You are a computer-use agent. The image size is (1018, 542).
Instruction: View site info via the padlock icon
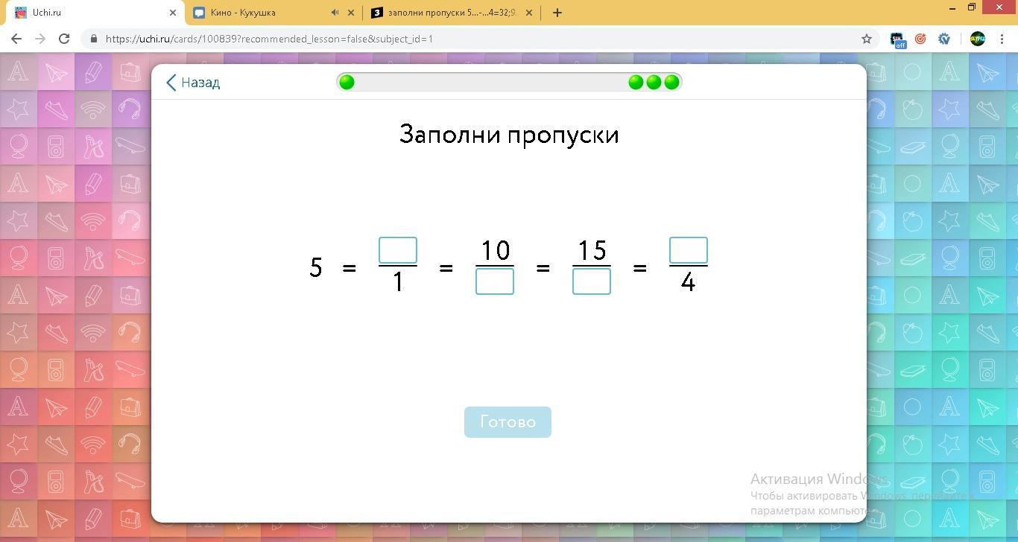click(x=93, y=39)
